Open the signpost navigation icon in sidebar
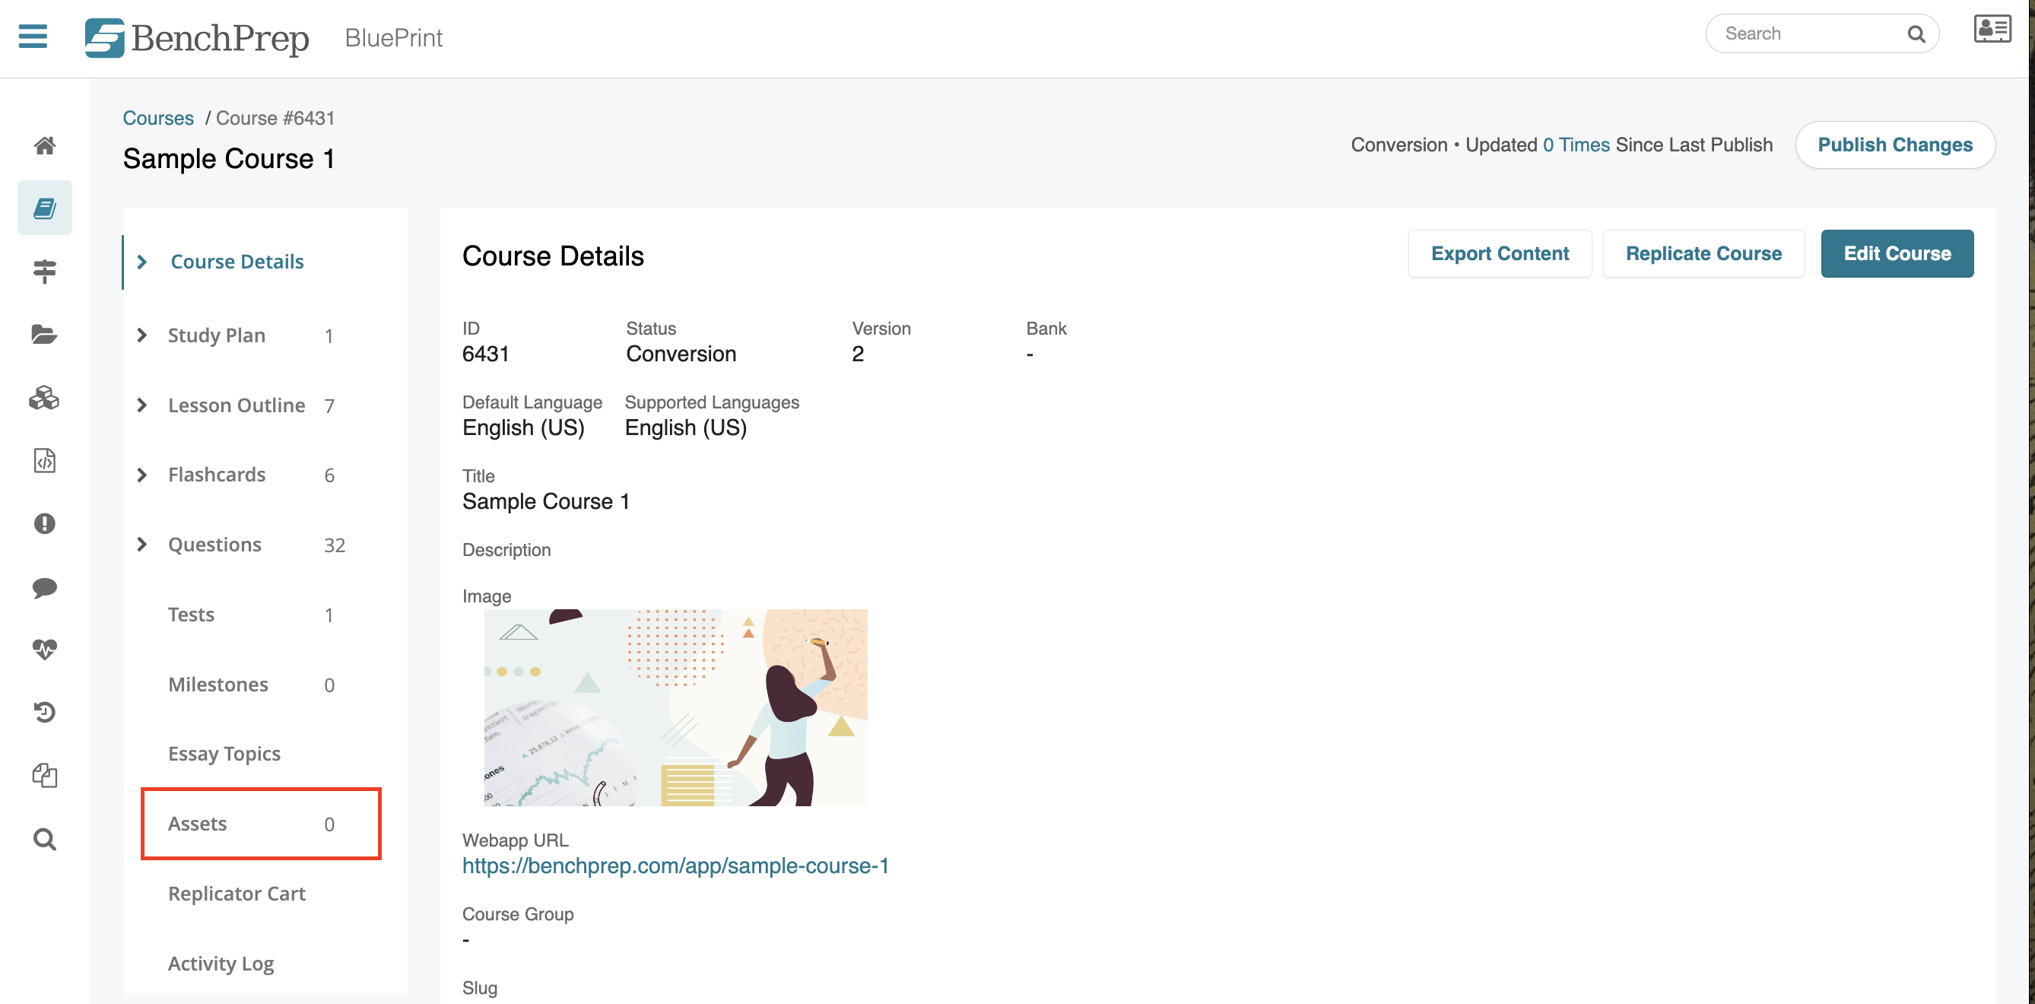 coord(45,271)
